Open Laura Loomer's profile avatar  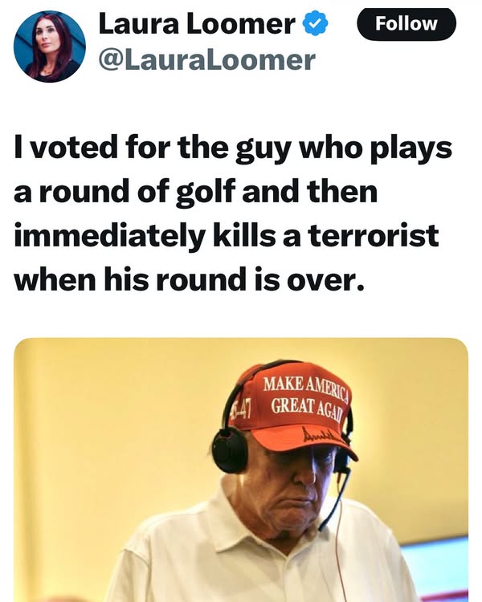click(x=49, y=46)
